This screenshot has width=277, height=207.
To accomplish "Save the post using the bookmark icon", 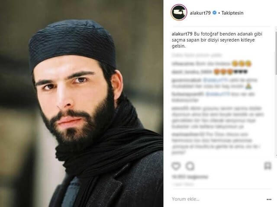I will 267,166.
